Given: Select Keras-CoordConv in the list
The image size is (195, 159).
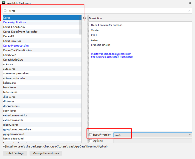Looking at the screenshot, I should coord(42,27).
